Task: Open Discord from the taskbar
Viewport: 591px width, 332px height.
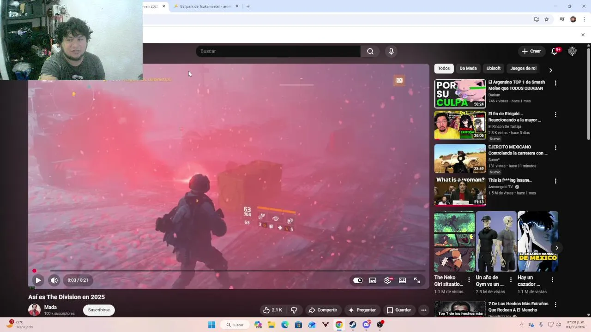Action: point(366,325)
